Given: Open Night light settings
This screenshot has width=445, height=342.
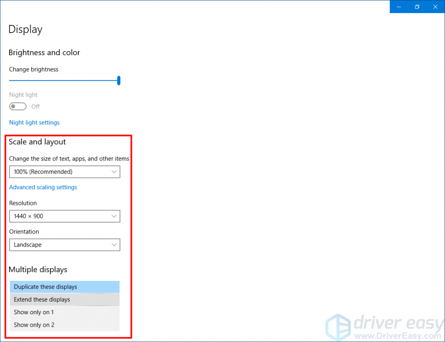Looking at the screenshot, I should tap(34, 122).
